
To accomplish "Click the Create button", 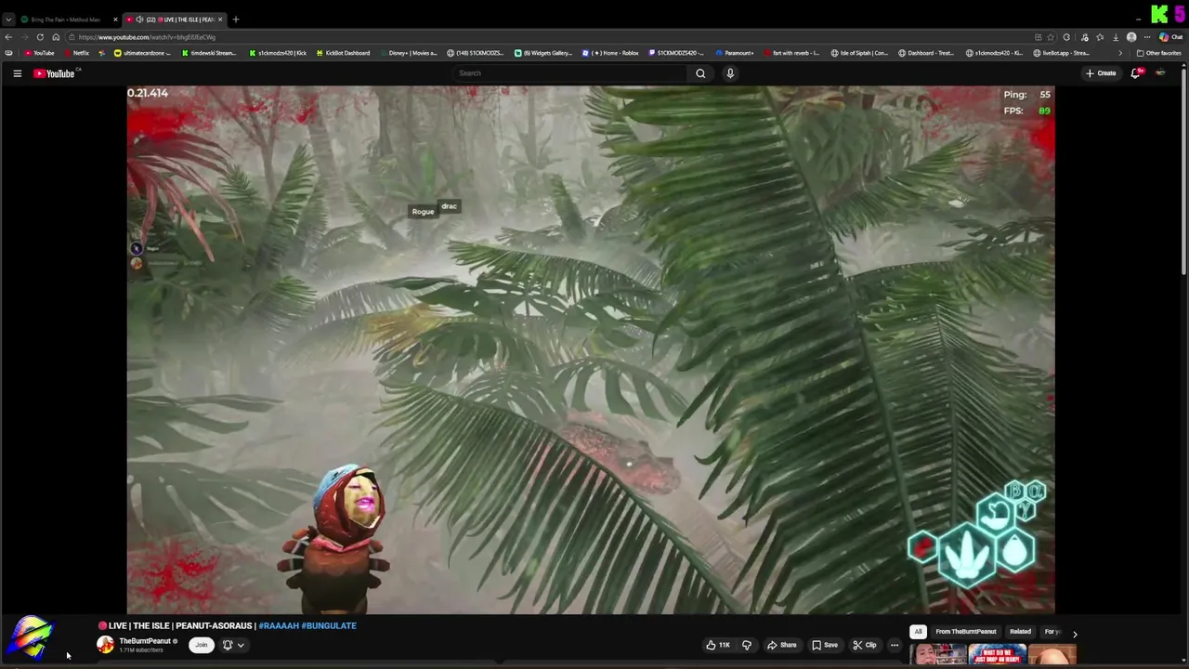I will (x=1101, y=73).
